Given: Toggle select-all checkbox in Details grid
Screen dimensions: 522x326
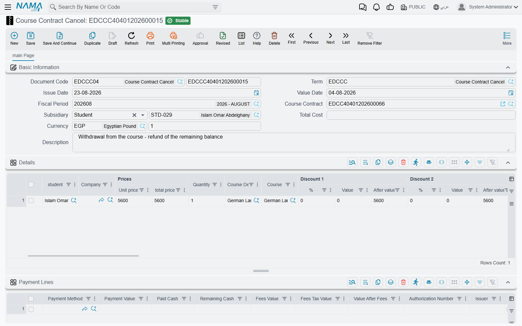Looking at the screenshot, I should coord(31,185).
